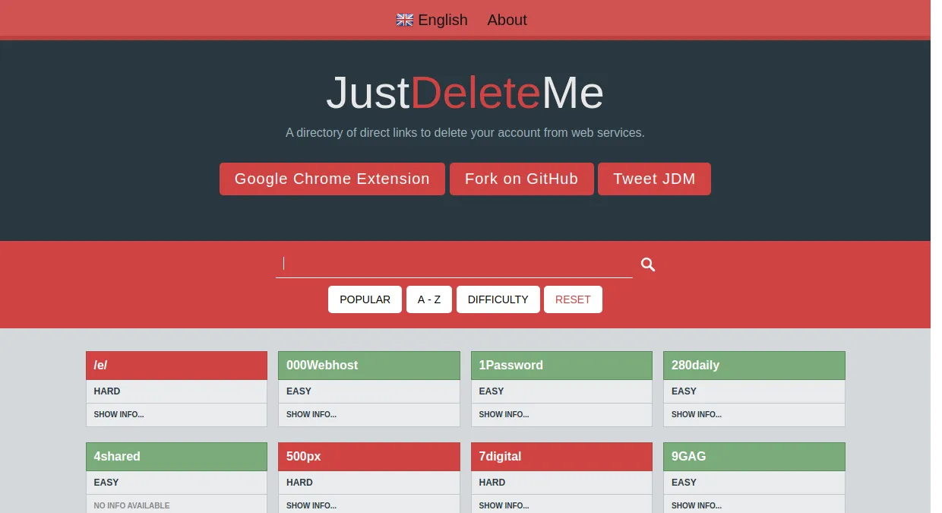The width and height of the screenshot is (942, 513).
Task: Click the directory tagline text
Action: [x=465, y=133]
